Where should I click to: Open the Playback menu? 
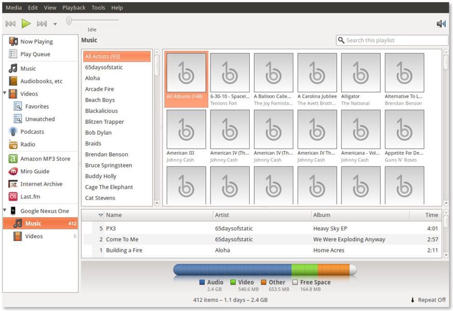[x=74, y=8]
